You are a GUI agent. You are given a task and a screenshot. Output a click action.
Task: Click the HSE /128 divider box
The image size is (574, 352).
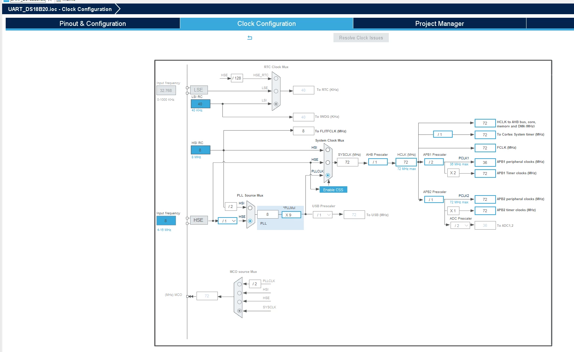[x=237, y=78]
